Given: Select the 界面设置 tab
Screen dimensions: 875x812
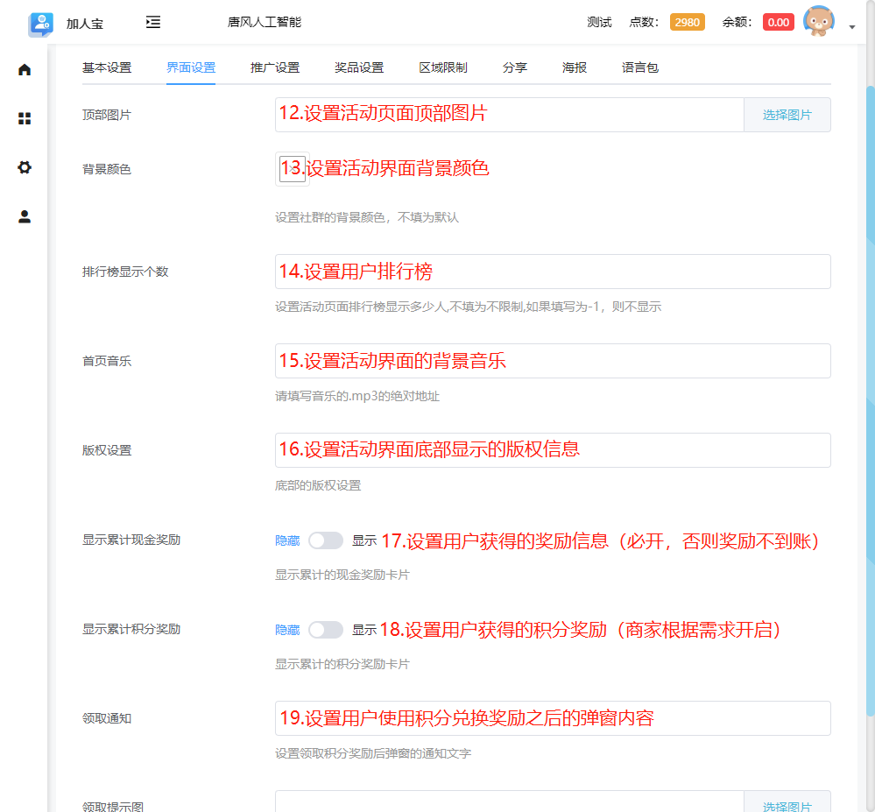Looking at the screenshot, I should click(x=191, y=67).
